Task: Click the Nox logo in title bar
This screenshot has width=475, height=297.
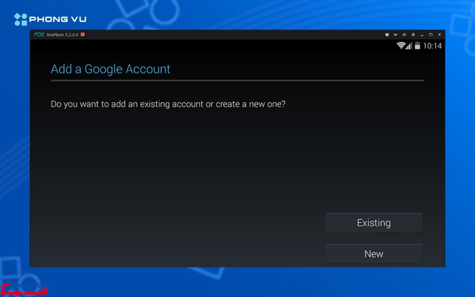Action: click(x=39, y=35)
